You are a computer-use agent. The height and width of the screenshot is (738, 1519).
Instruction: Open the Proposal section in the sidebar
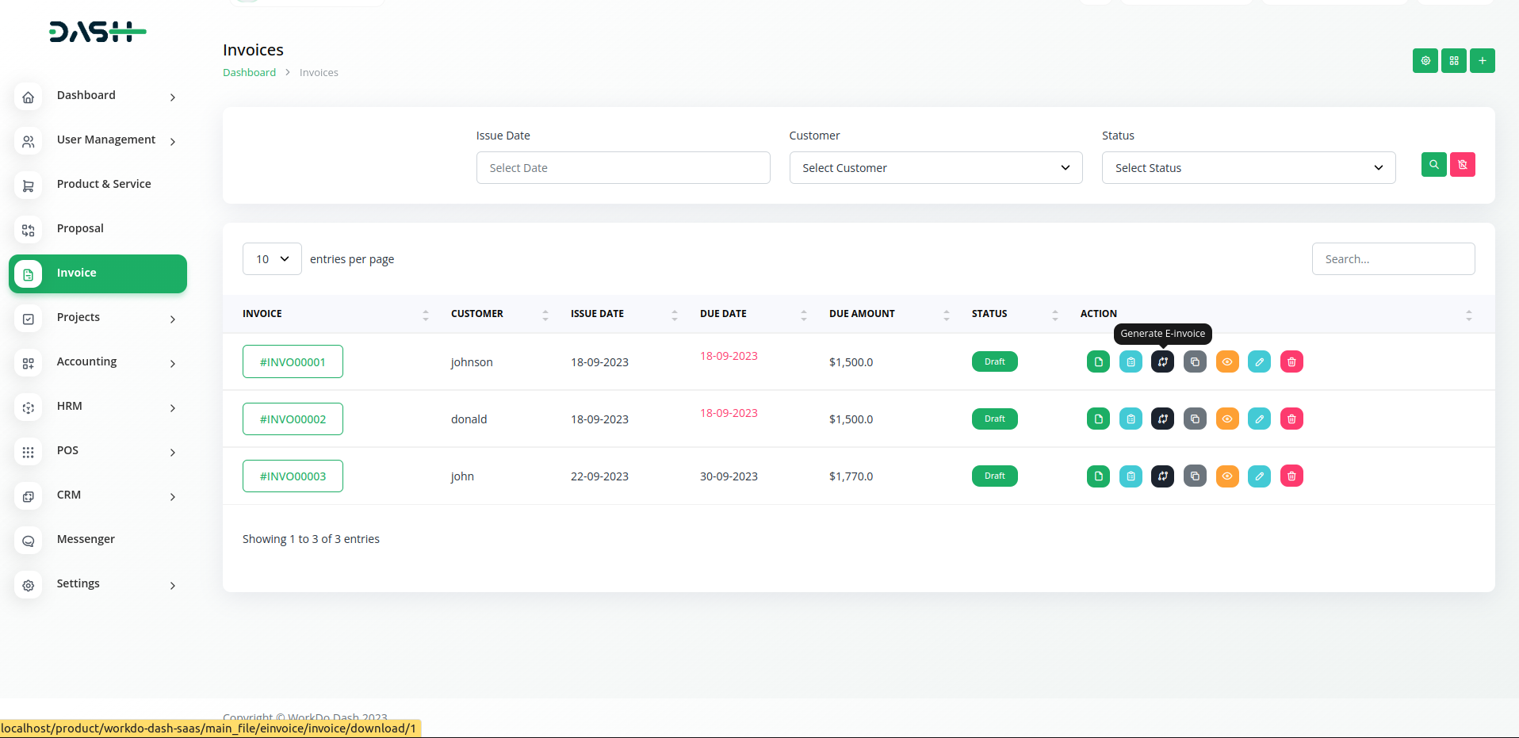[80, 228]
